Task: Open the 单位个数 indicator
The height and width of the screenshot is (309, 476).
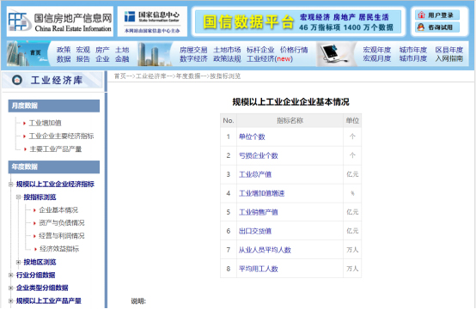Action: (x=252, y=136)
